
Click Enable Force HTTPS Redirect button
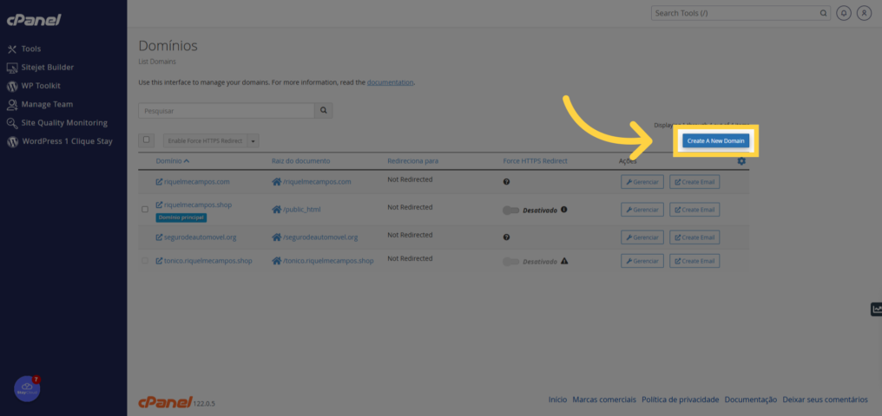pyautogui.click(x=206, y=141)
